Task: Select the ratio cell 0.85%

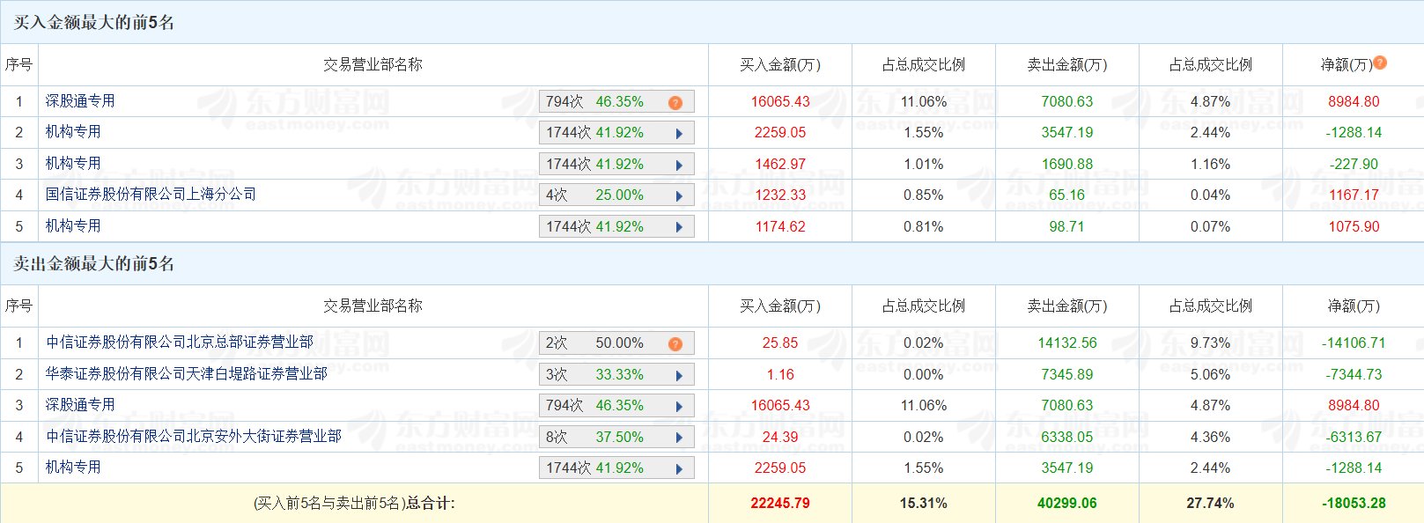Action: click(x=924, y=195)
